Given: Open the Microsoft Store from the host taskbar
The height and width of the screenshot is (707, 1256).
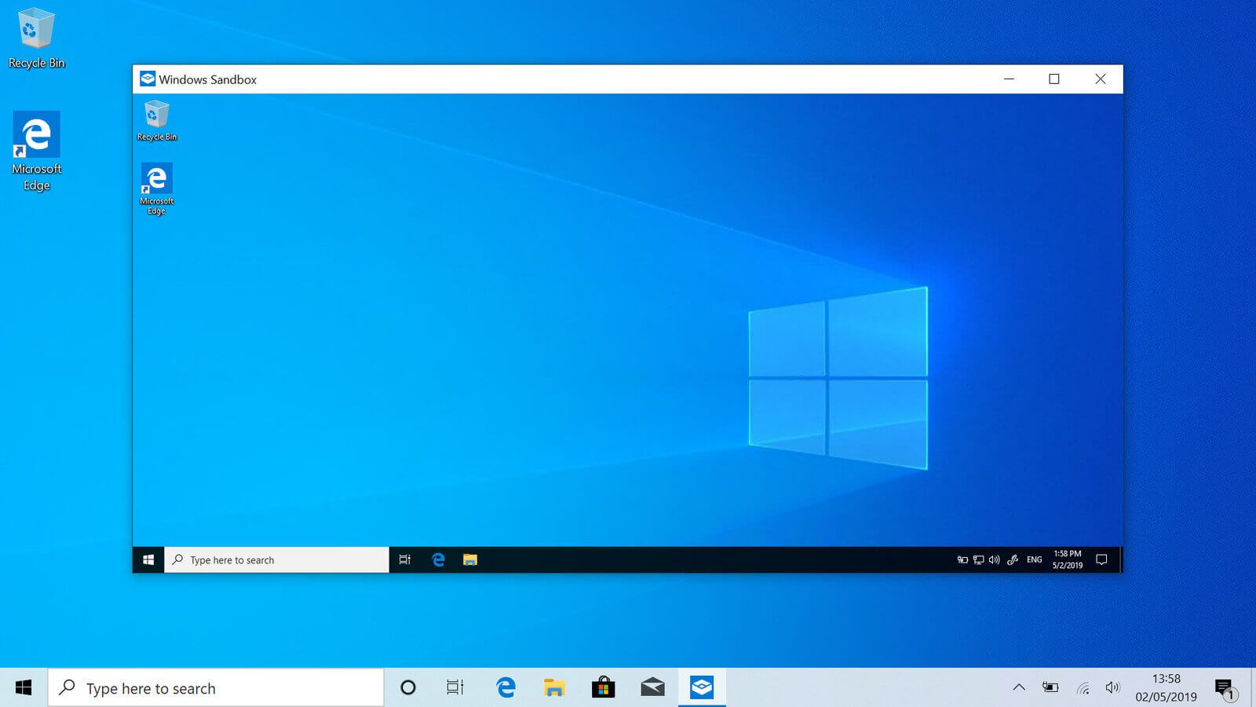Looking at the screenshot, I should (603, 687).
